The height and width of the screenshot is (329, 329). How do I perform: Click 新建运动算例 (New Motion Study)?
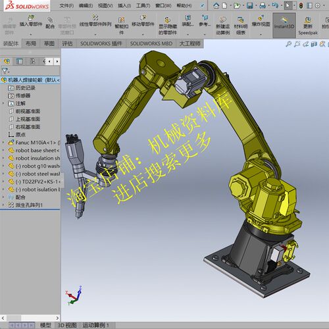223,26
